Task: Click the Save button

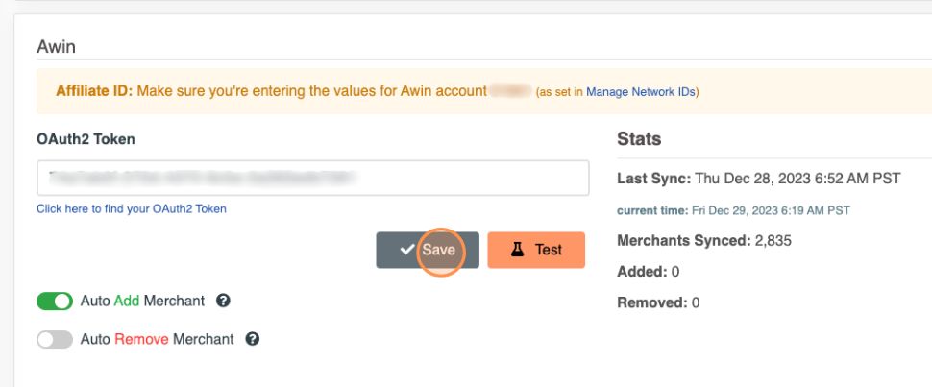Action: (428, 250)
